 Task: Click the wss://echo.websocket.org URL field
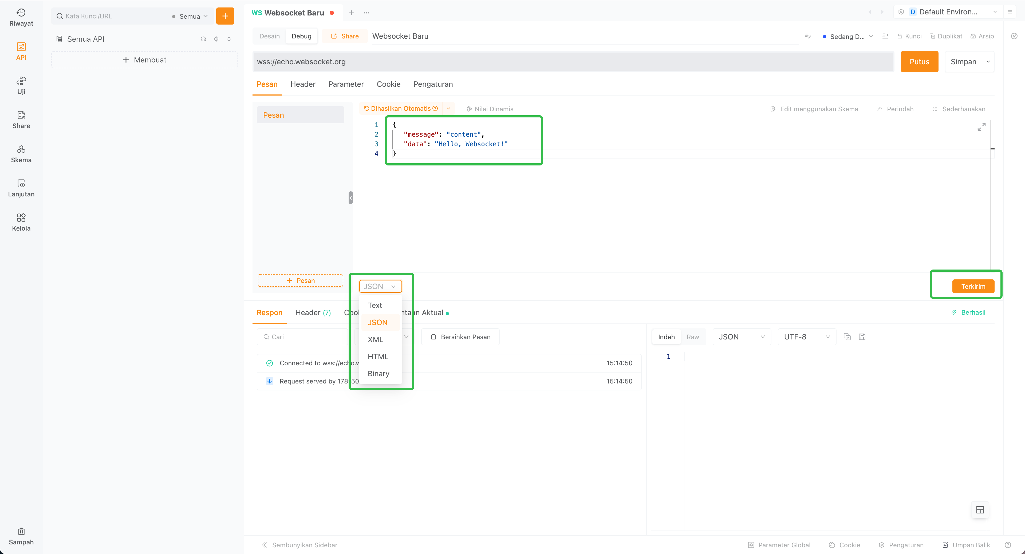click(573, 62)
